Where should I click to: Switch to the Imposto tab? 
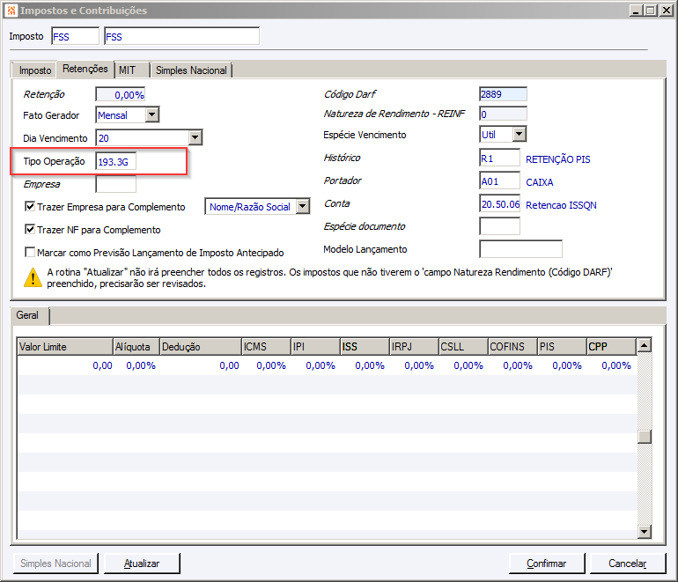point(35,70)
